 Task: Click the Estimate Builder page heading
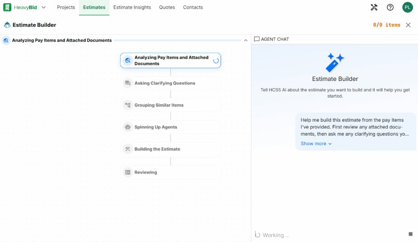34,25
